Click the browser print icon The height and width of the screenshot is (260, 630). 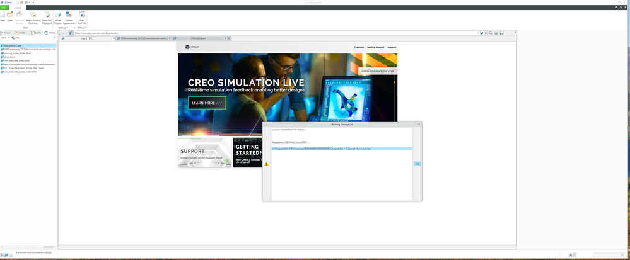point(496,33)
